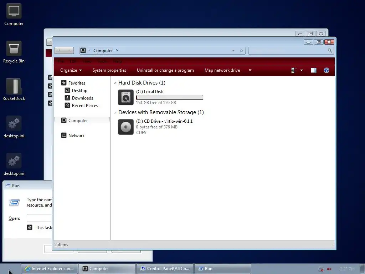Click the shield icon in Run dialog
Screen dimensions: 365x274
coord(30,227)
